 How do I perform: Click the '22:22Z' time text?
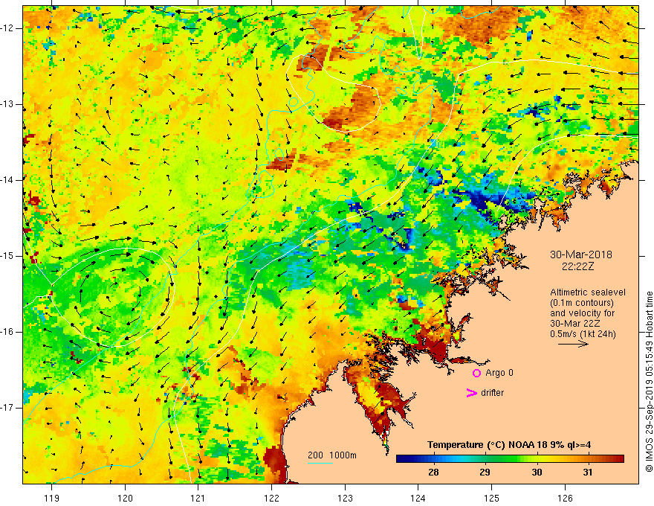(577, 266)
